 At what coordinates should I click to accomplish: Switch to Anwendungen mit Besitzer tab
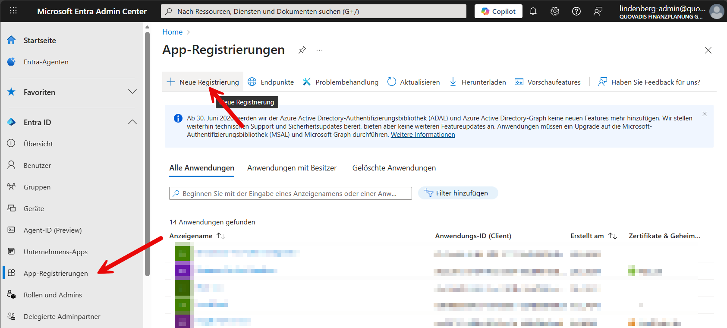pos(292,168)
